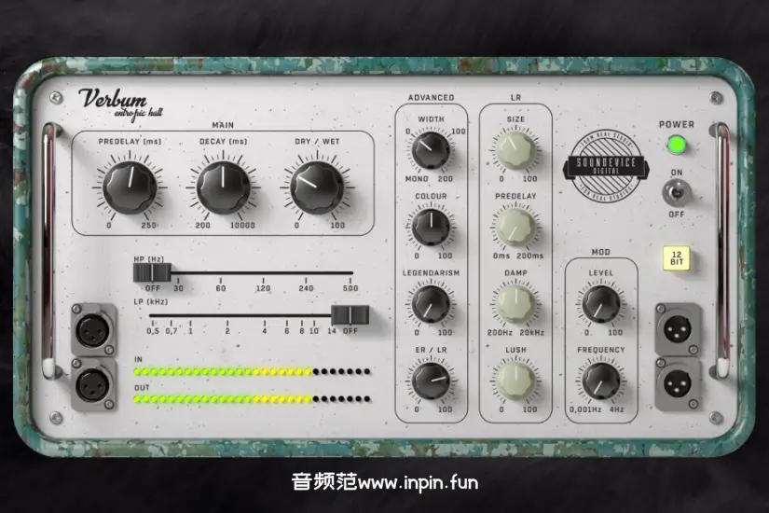
Task: Click the green POWER indicator light
Action: [x=677, y=145]
